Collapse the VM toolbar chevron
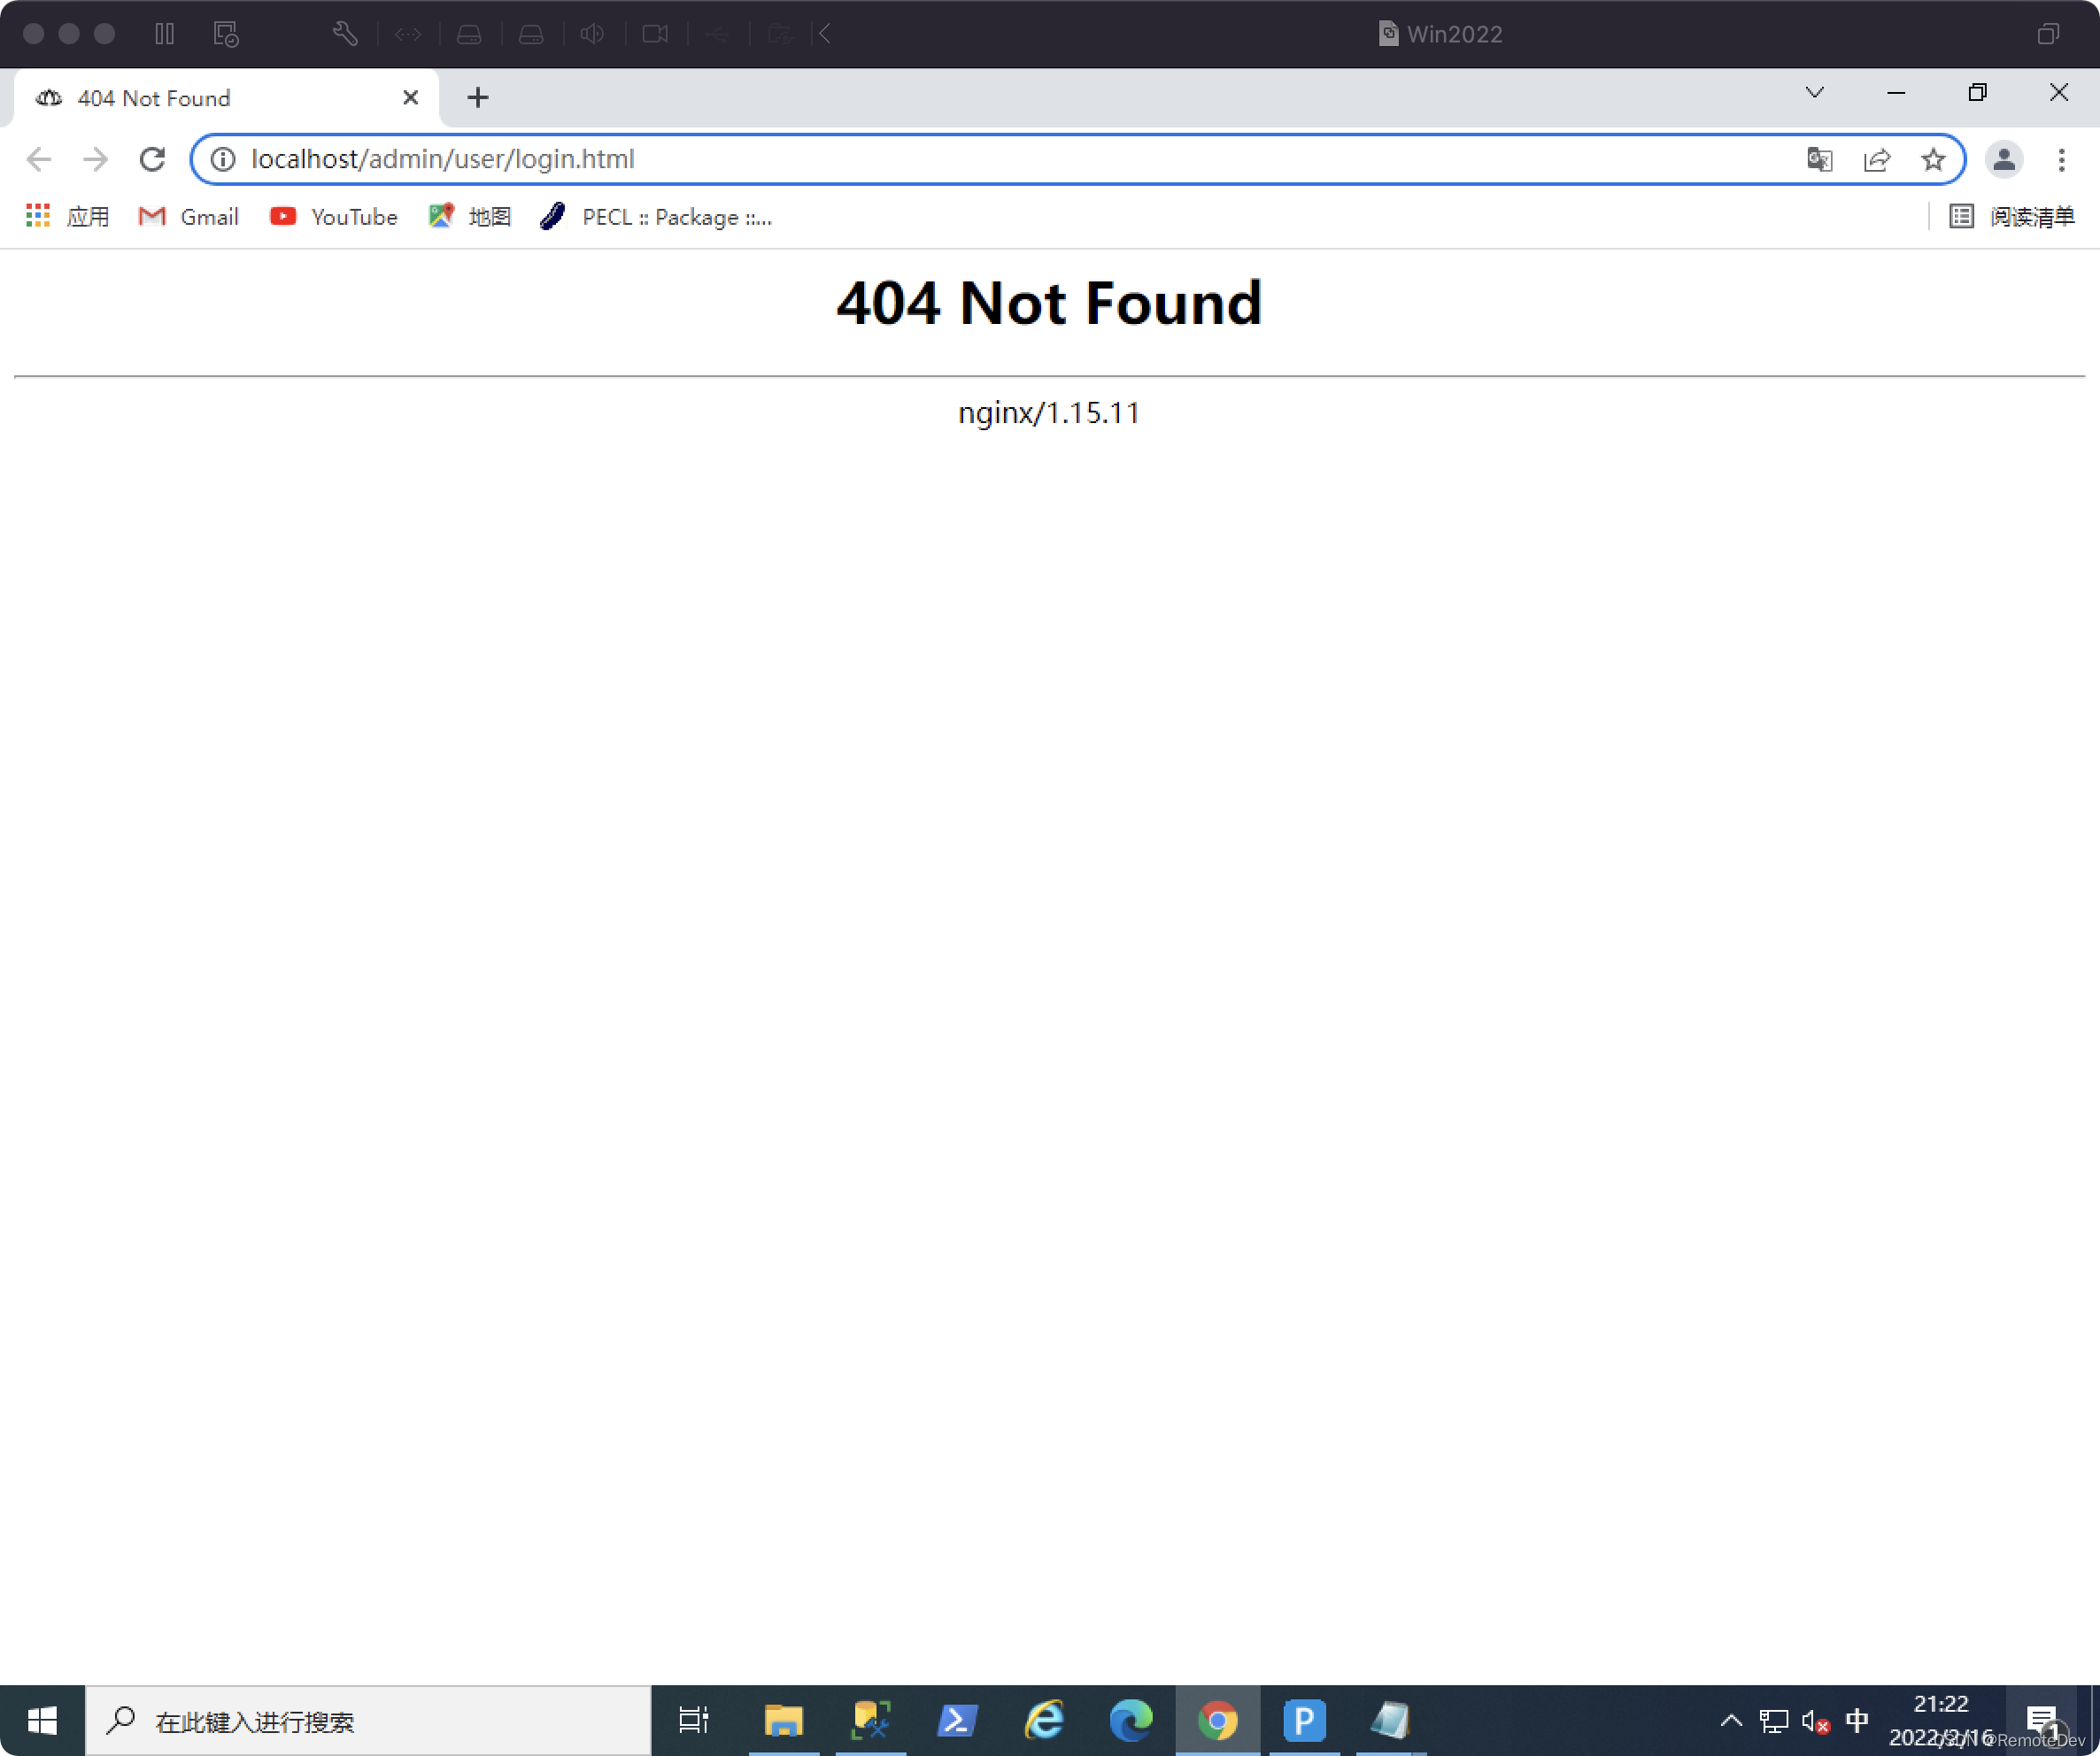The image size is (2100, 1756). 824,34
